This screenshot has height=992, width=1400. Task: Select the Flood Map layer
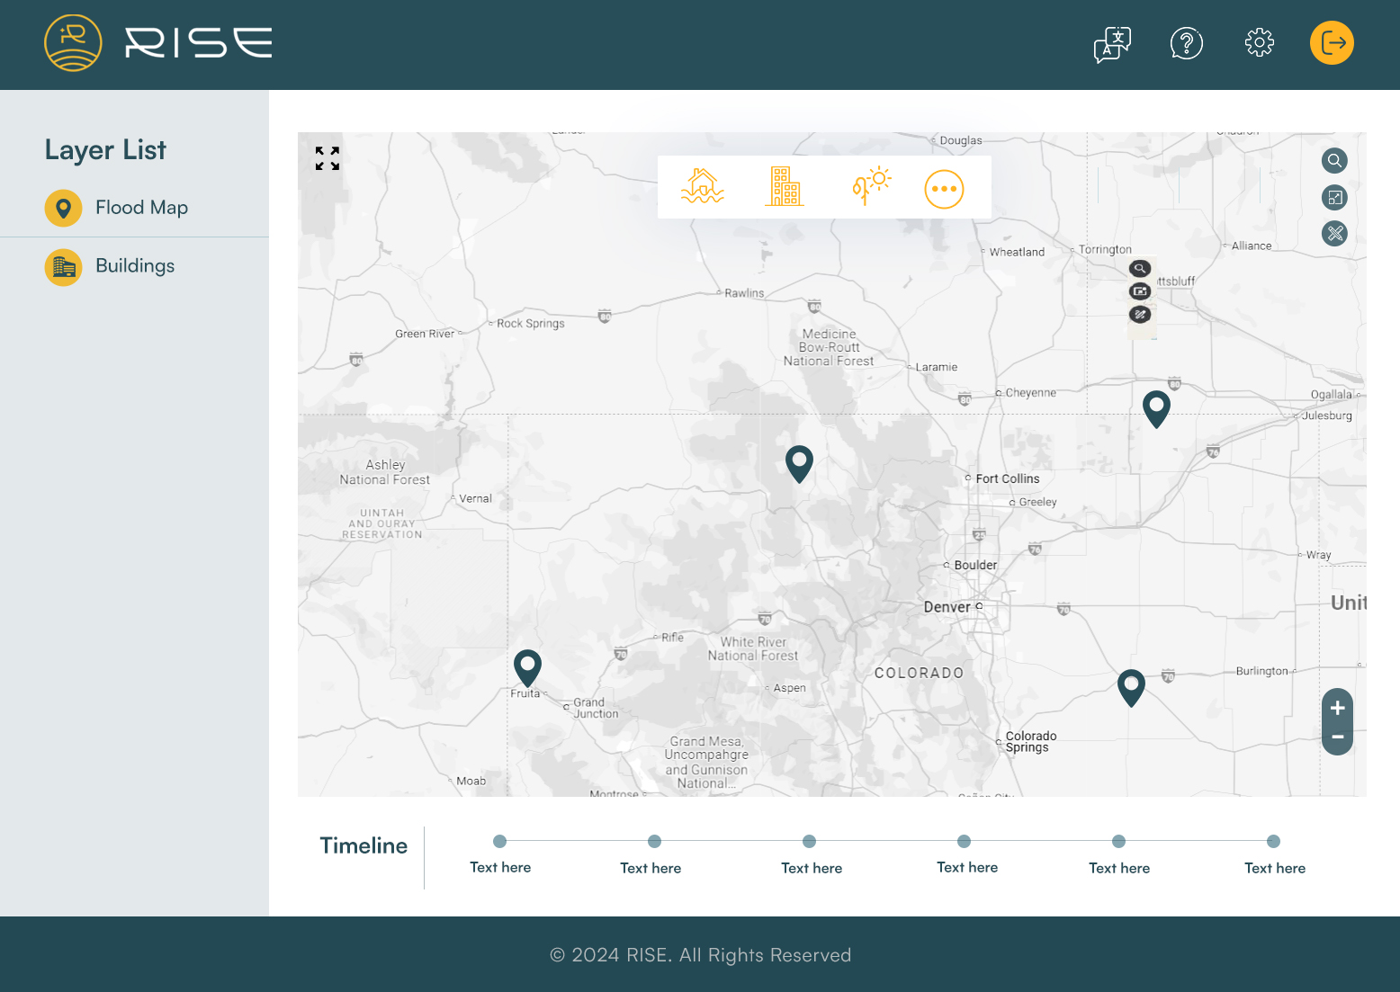click(x=141, y=208)
